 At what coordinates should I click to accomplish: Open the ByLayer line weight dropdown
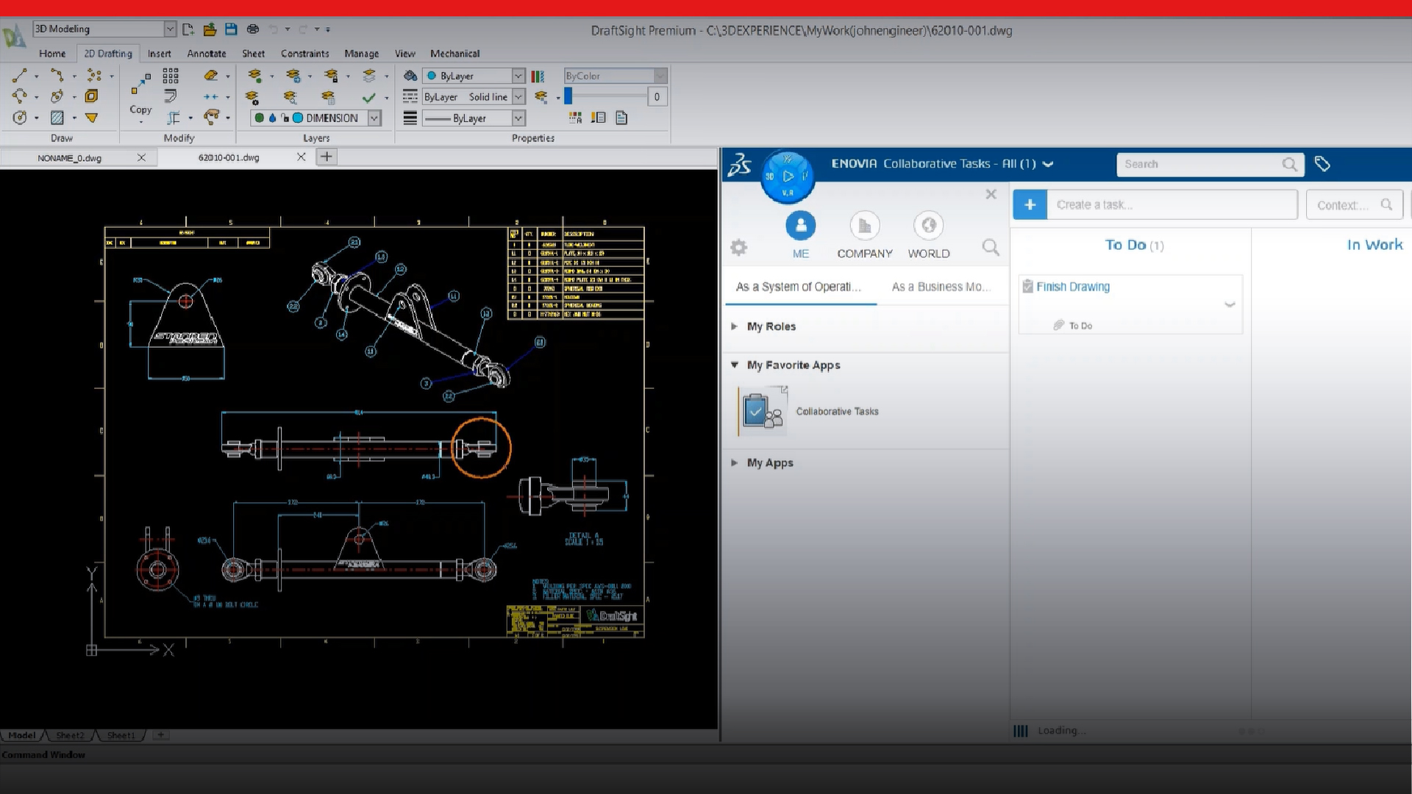(518, 118)
